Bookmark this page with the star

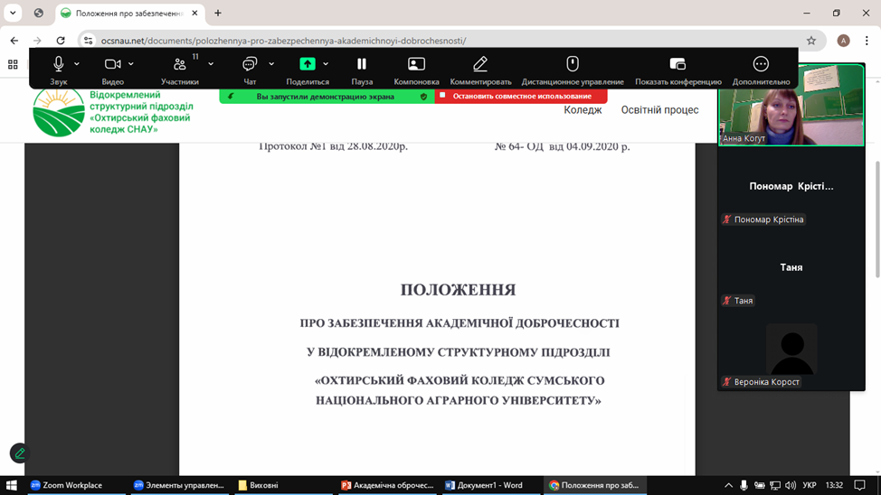tap(811, 41)
